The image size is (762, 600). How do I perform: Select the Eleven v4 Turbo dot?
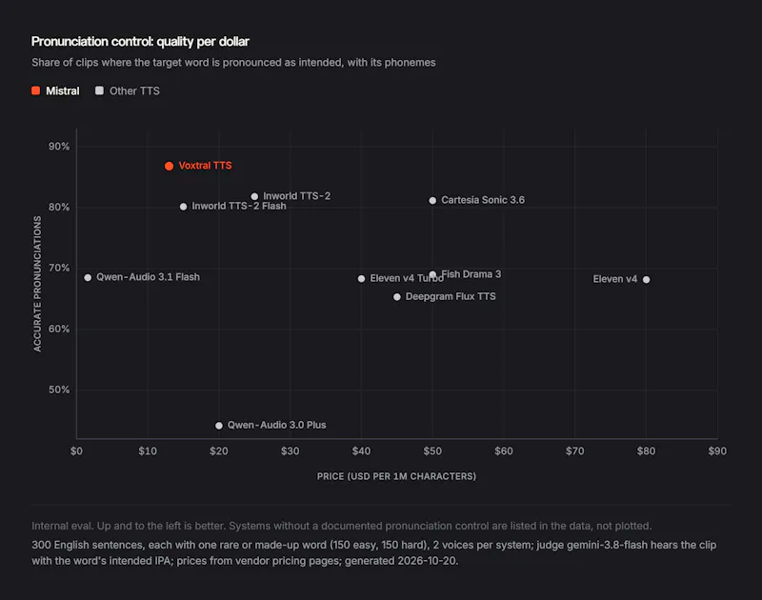pyautogui.click(x=361, y=279)
